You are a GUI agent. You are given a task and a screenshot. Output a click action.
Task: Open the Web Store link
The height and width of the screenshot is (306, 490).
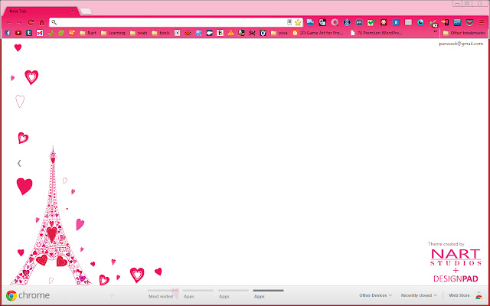click(459, 295)
